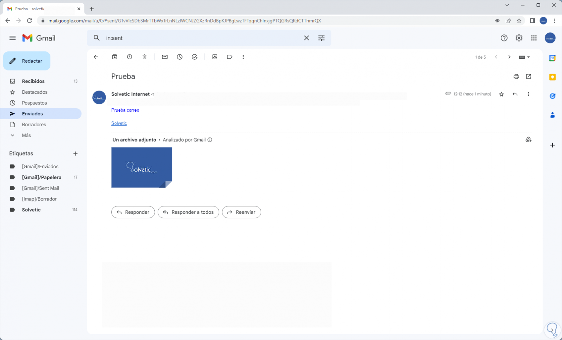Go to the newer conversation arrow
Screen dimensions: 562x340
coord(496,57)
